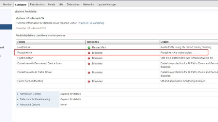Select the Guest not heartbeating row
This screenshot has width=218, height=122.
117,81
